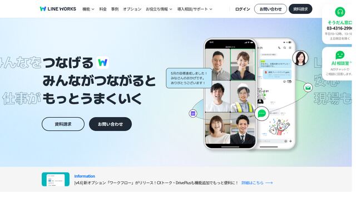The height and width of the screenshot is (222, 356).
Task: Click the green headset support icon
Action: coord(340,12)
